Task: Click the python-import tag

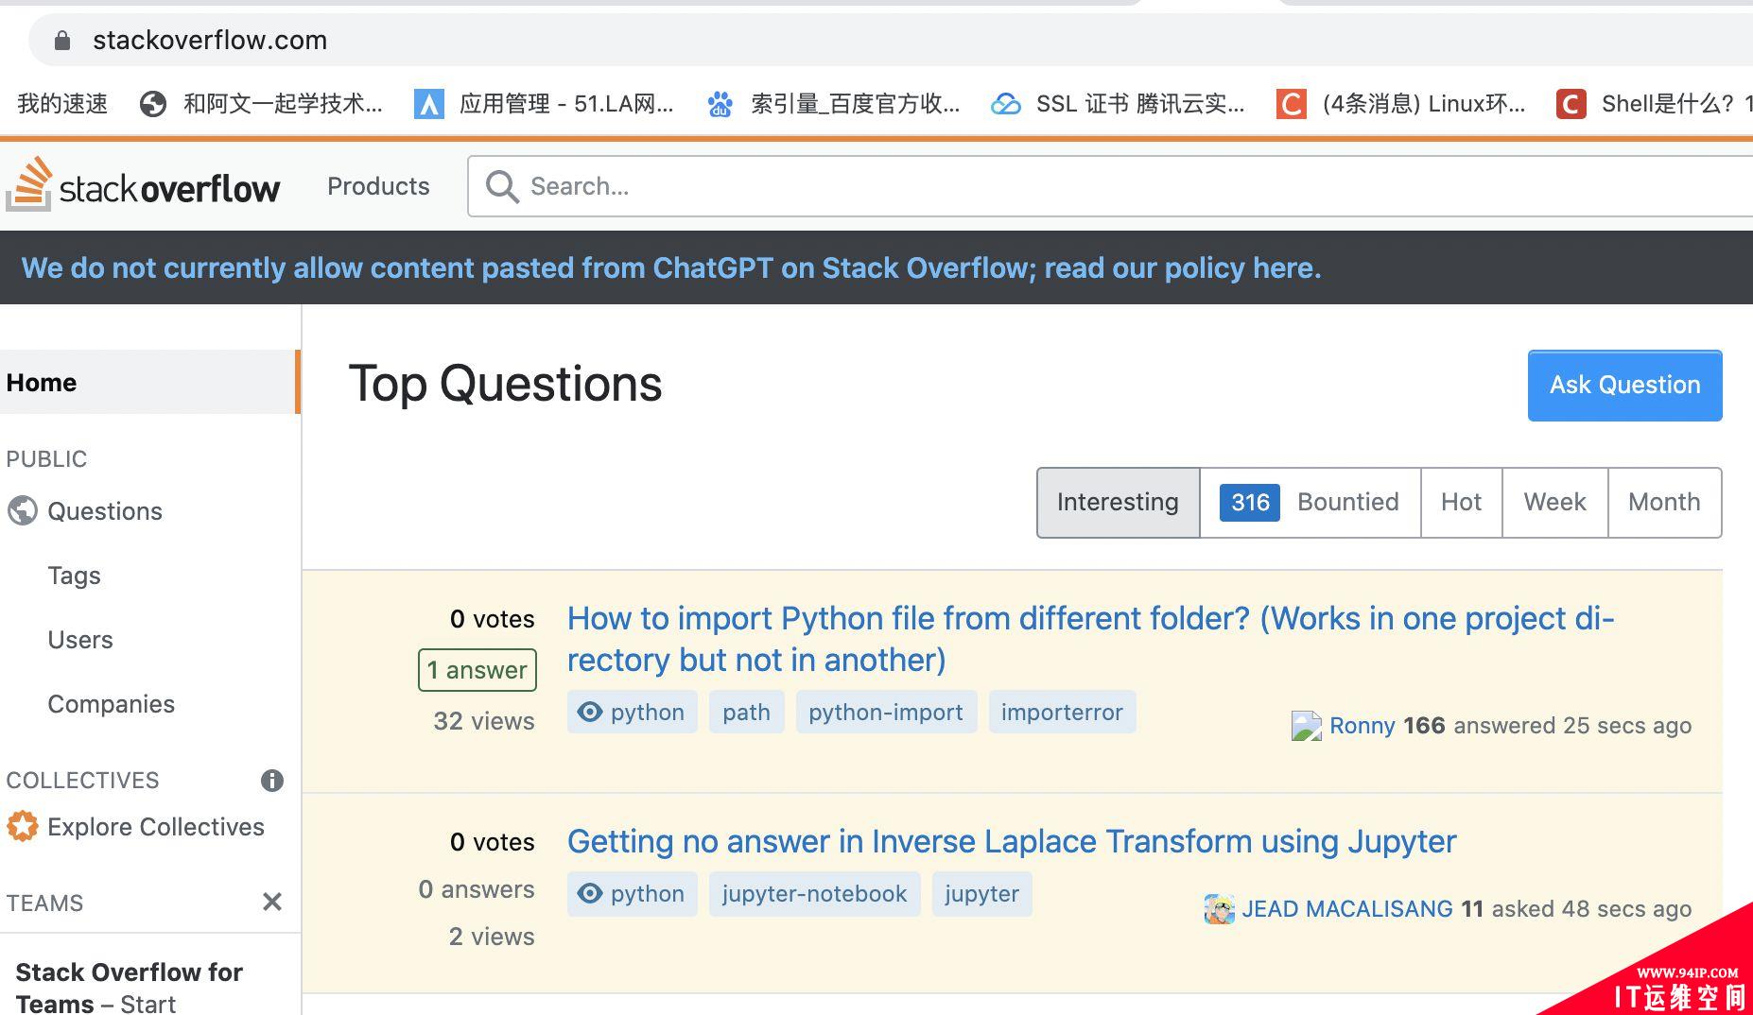Action: 886,713
